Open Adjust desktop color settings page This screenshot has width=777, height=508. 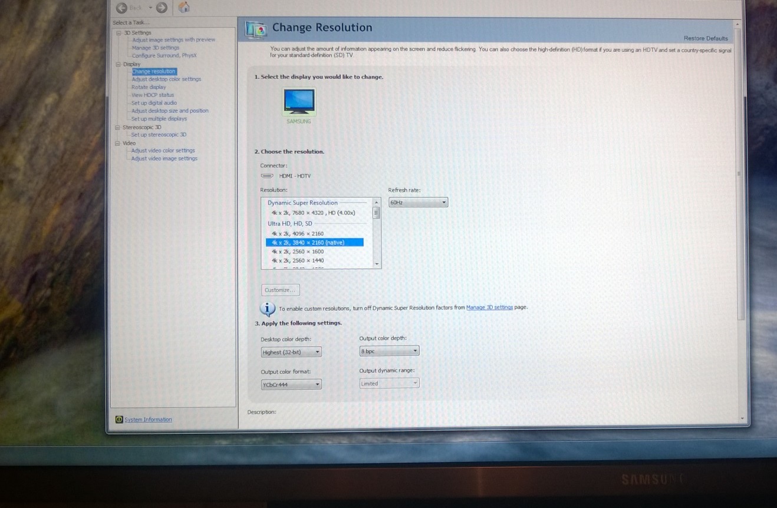tap(166, 79)
